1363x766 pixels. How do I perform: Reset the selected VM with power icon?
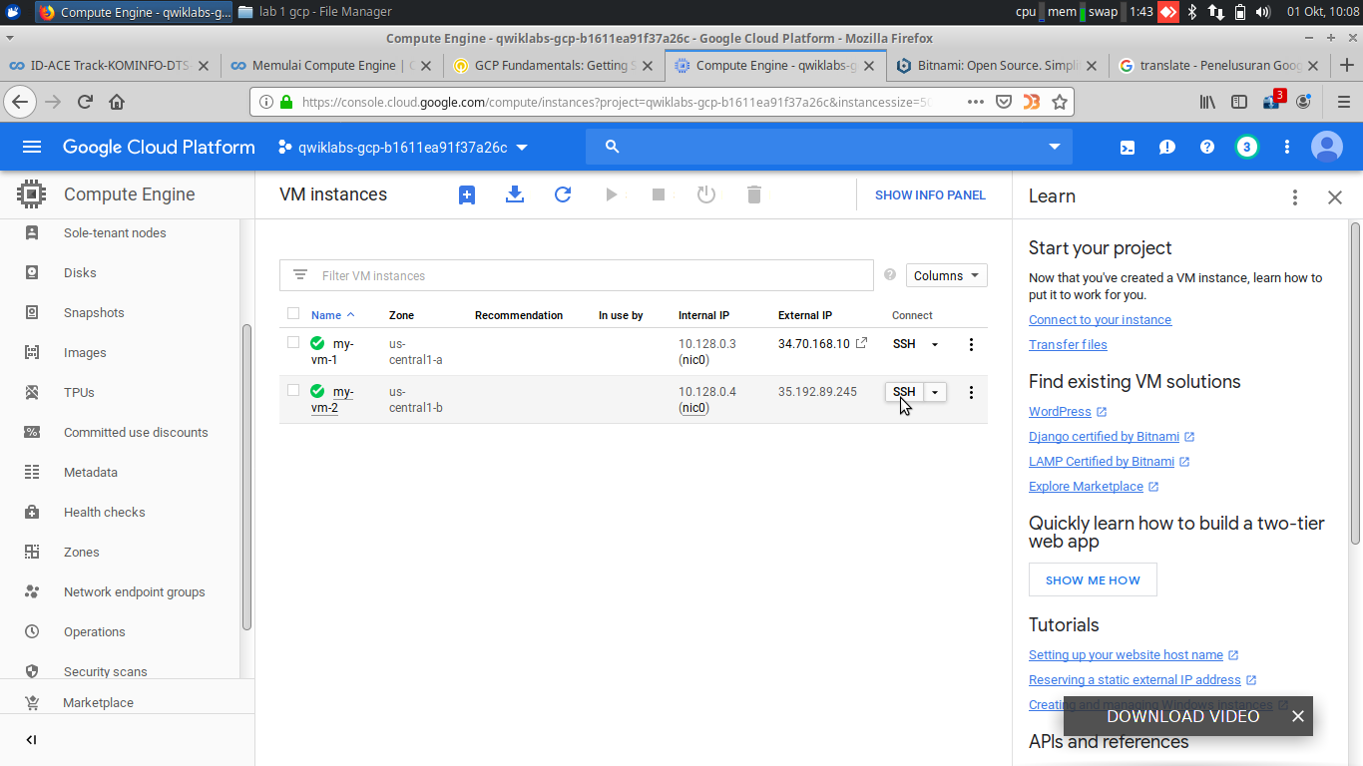706,194
